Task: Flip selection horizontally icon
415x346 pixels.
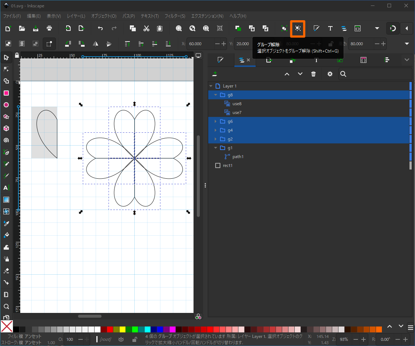Action: click(x=95, y=44)
